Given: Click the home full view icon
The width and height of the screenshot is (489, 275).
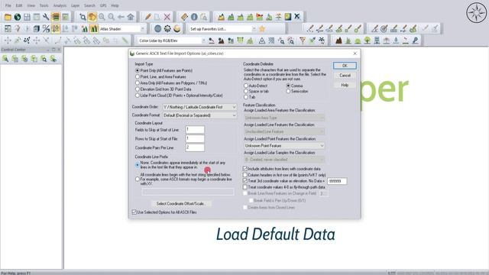Looking at the screenshot, I should pos(131,17).
